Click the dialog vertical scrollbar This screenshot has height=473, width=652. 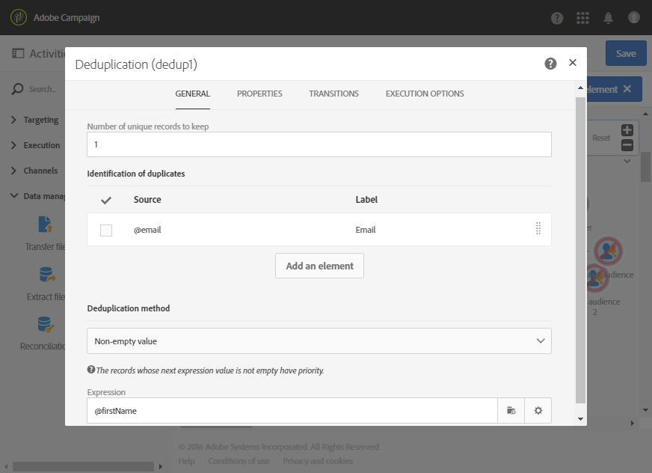click(x=581, y=247)
